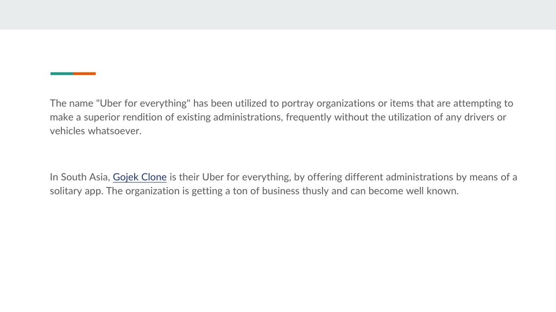The image size is (556, 312).
Task: Click the words "The name" in paragraph one
Action: (72, 103)
